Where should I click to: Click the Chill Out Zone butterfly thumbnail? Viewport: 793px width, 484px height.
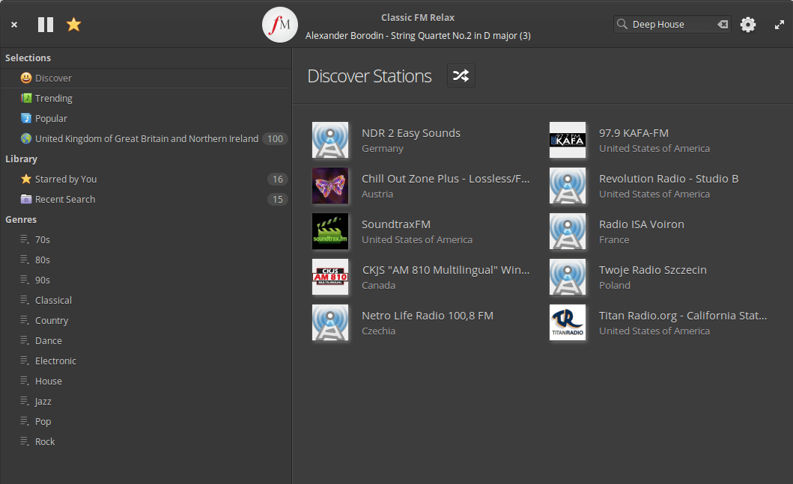[x=330, y=186]
